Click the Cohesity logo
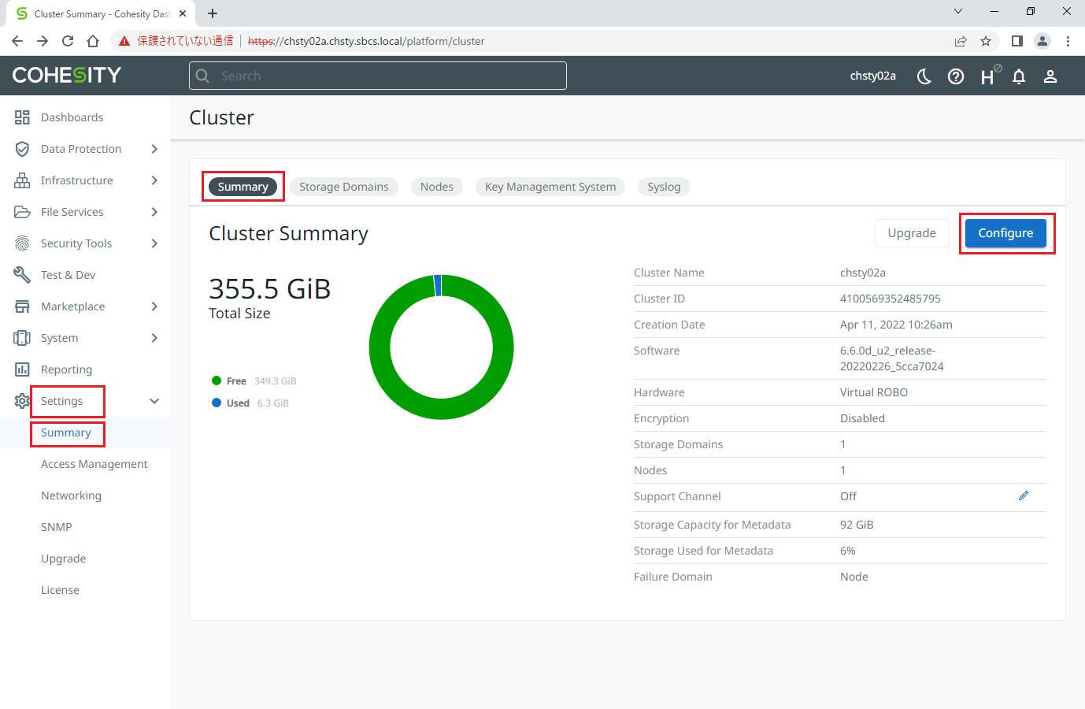Image resolution: width=1085 pixels, height=709 pixels. pyautogui.click(x=67, y=75)
